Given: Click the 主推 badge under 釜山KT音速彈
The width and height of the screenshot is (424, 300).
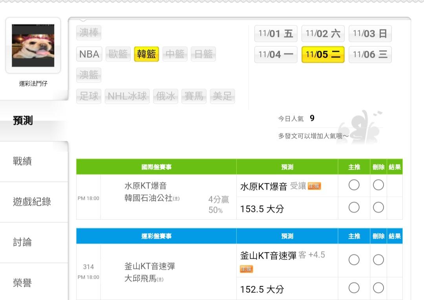Looking at the screenshot, I should pyautogui.click(x=247, y=269).
